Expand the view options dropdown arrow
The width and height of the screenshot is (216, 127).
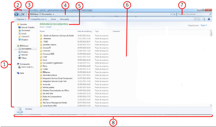[x=199, y=19]
